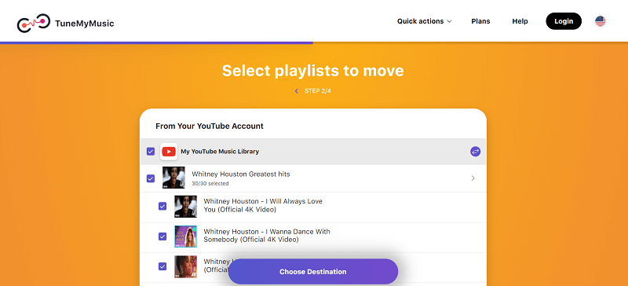Image resolution: width=628 pixels, height=286 pixels.
Task: Click the Choose Destination button
Action: tap(313, 272)
